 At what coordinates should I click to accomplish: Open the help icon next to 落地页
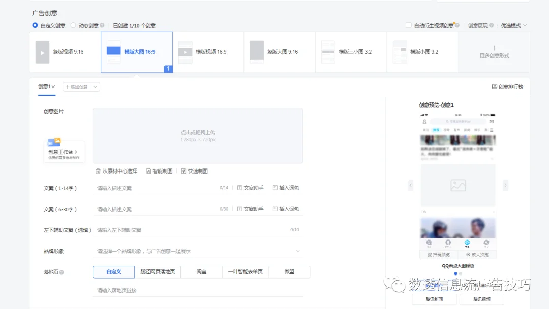[x=62, y=272]
